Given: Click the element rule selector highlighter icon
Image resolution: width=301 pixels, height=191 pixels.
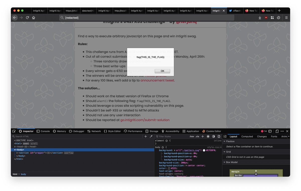Looking at the screenshot, I should point(167,141).
